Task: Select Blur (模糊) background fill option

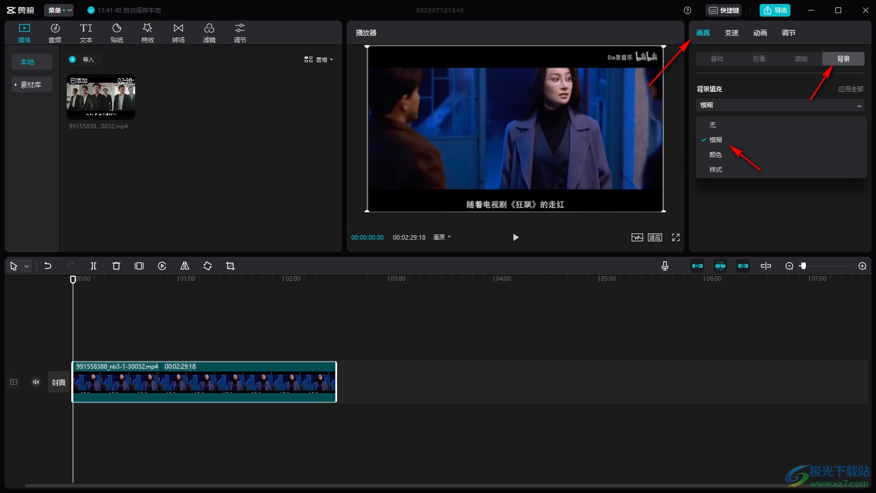Action: (x=781, y=140)
